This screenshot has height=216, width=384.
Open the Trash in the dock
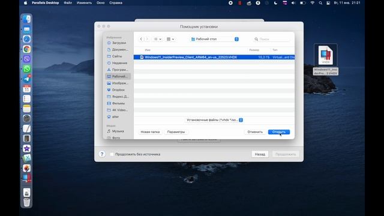click(x=26, y=202)
